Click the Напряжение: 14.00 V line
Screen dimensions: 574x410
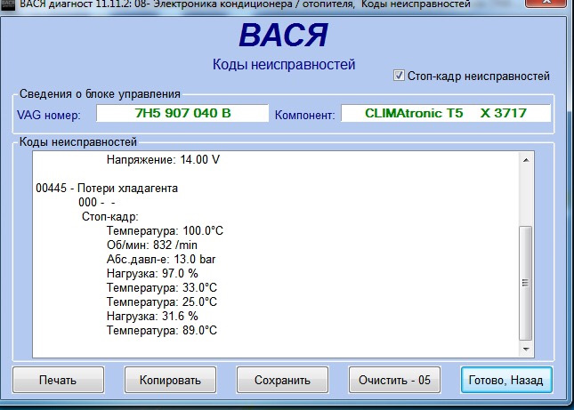[163, 159]
